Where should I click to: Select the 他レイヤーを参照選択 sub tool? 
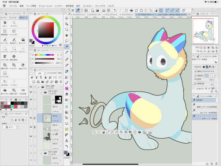(x=204, y=111)
